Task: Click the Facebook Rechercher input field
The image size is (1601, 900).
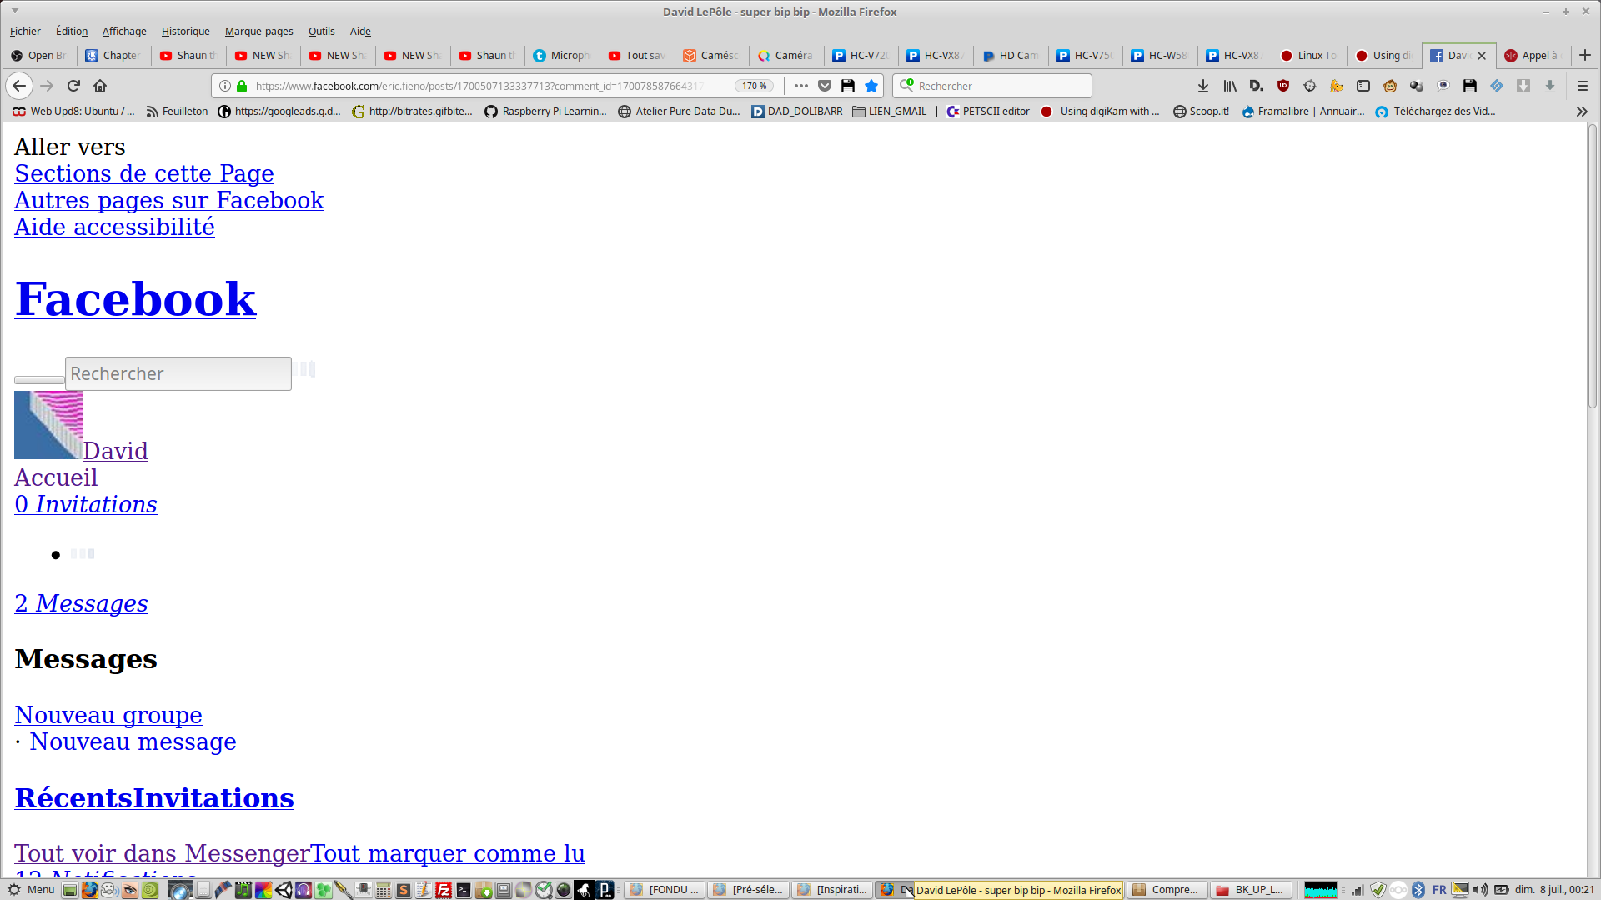Action: 178,373
